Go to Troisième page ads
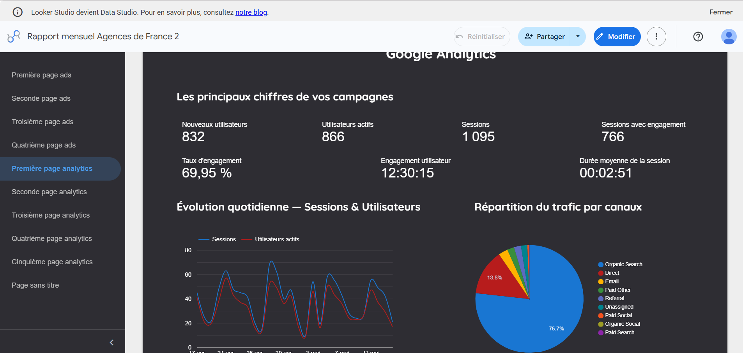Image resolution: width=743 pixels, height=353 pixels. [42, 122]
